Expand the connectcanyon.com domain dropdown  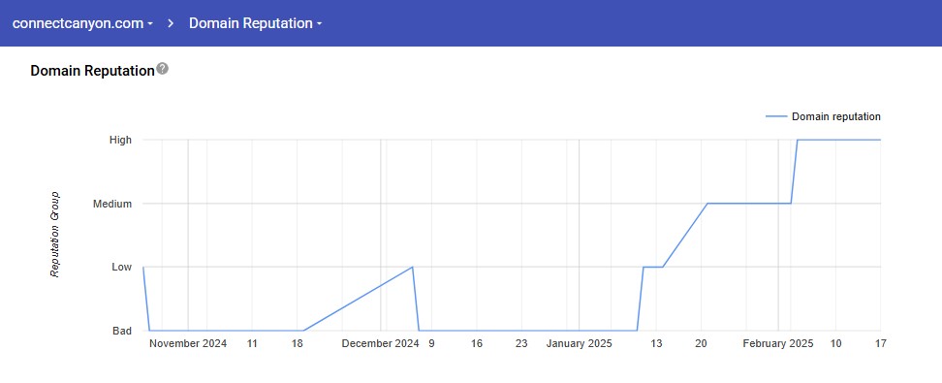tap(83, 23)
